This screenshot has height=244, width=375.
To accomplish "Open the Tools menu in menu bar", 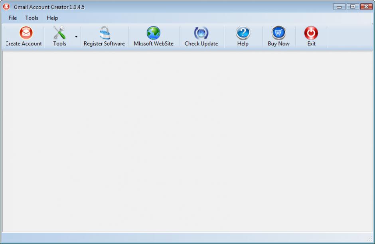I will [x=32, y=18].
